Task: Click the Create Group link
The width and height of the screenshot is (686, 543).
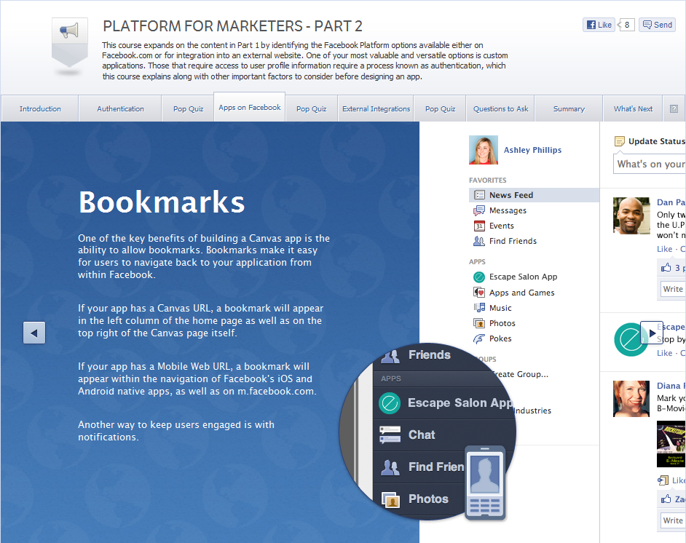Action: click(520, 374)
